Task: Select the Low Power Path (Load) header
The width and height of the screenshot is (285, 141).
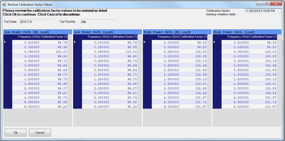Action: pyautogui.click(x=107, y=32)
